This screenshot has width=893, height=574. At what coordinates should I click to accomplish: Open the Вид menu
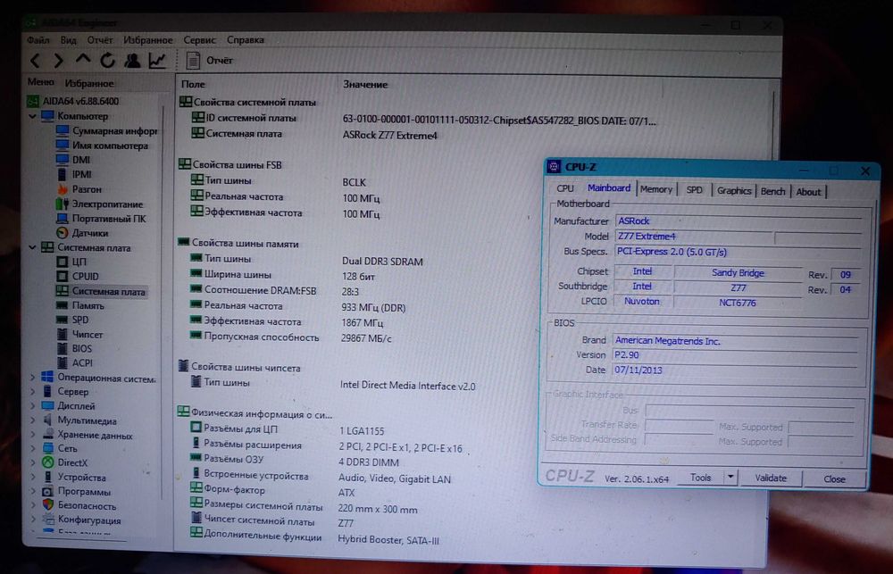tap(69, 40)
